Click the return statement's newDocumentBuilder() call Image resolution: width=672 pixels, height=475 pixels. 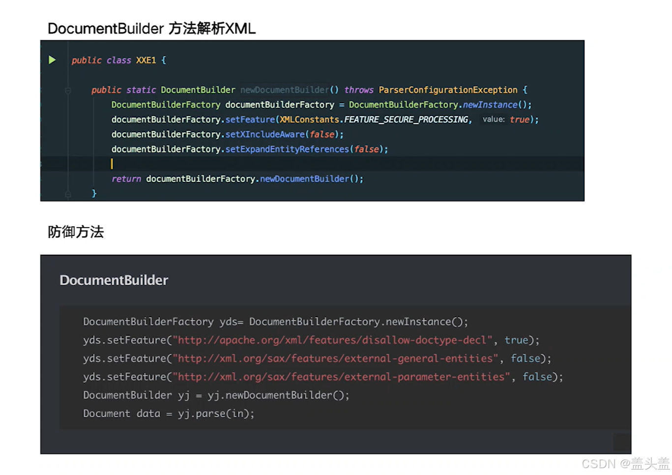point(311,179)
